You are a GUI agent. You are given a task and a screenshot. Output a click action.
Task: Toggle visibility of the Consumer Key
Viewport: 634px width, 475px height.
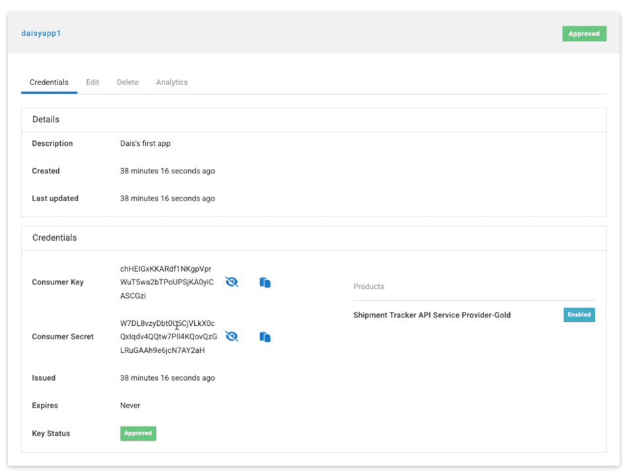click(x=231, y=282)
